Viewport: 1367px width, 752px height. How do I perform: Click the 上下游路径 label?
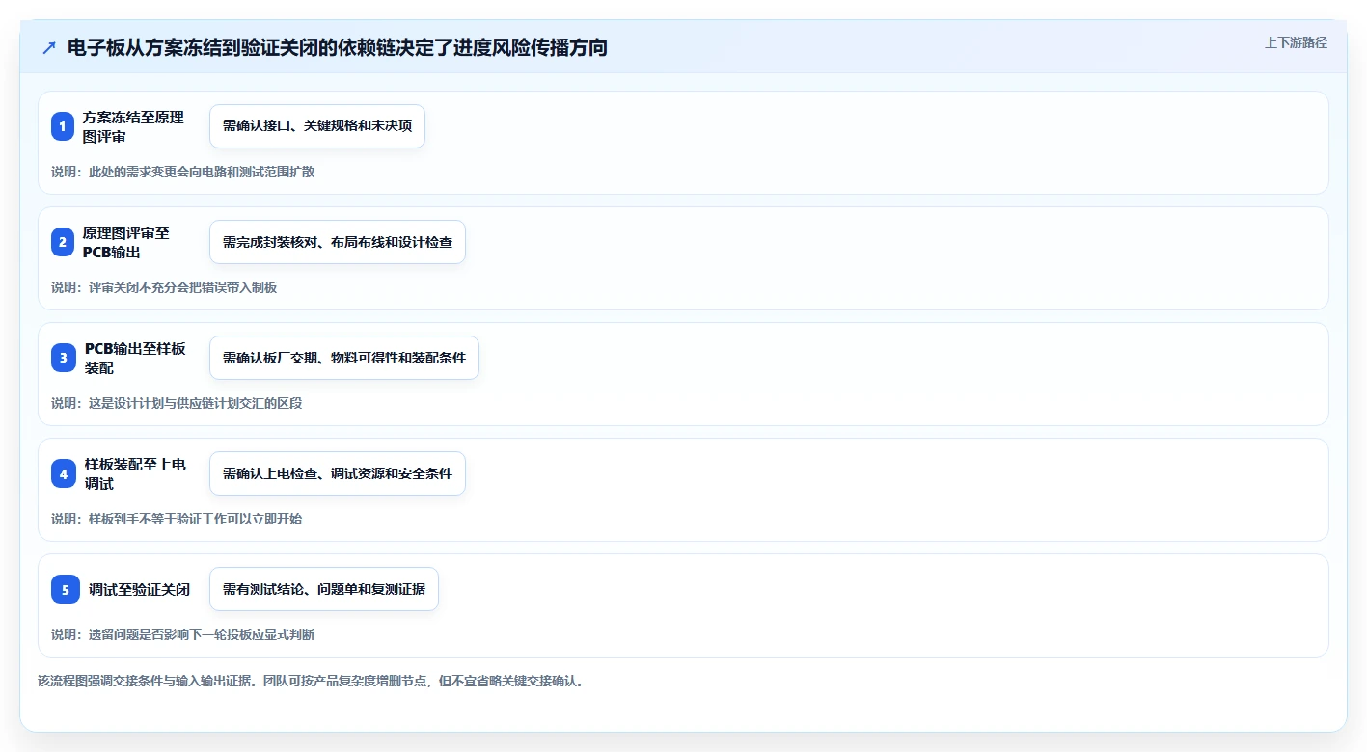[x=1296, y=42]
